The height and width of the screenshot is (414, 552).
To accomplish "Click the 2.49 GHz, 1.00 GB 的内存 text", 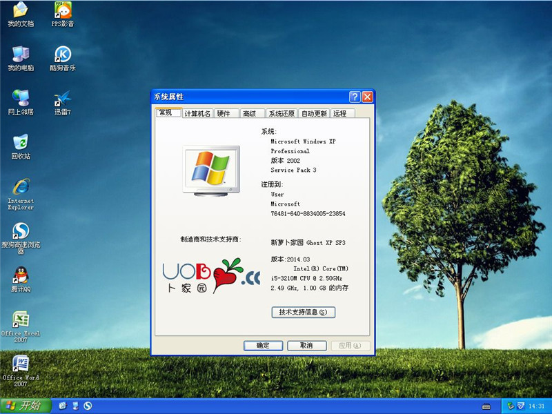I will click(x=309, y=288).
